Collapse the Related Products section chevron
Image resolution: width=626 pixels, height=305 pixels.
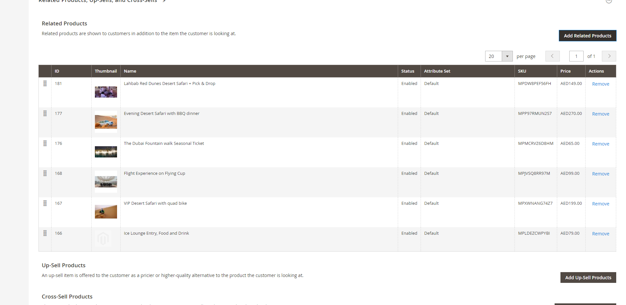(x=609, y=1)
